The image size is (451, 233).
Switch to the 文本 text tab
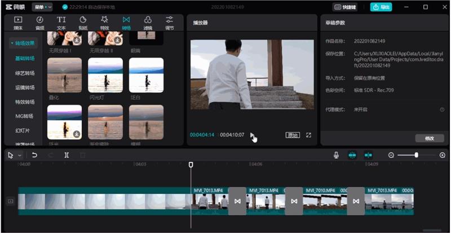click(61, 23)
